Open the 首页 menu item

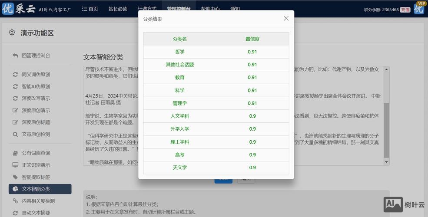90,9
